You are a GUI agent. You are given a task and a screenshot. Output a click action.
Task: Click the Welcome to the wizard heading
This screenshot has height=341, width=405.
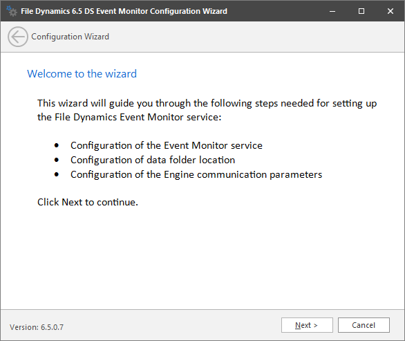pos(82,74)
